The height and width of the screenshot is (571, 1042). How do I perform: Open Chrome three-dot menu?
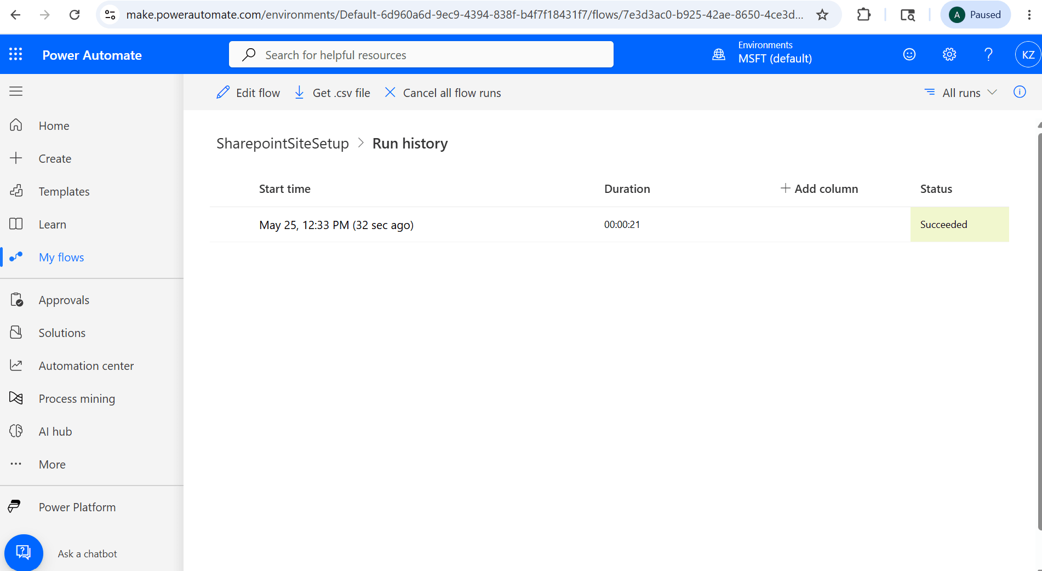[x=1029, y=15]
